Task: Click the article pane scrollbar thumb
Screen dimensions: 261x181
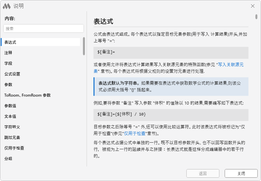Action: tap(256, 17)
